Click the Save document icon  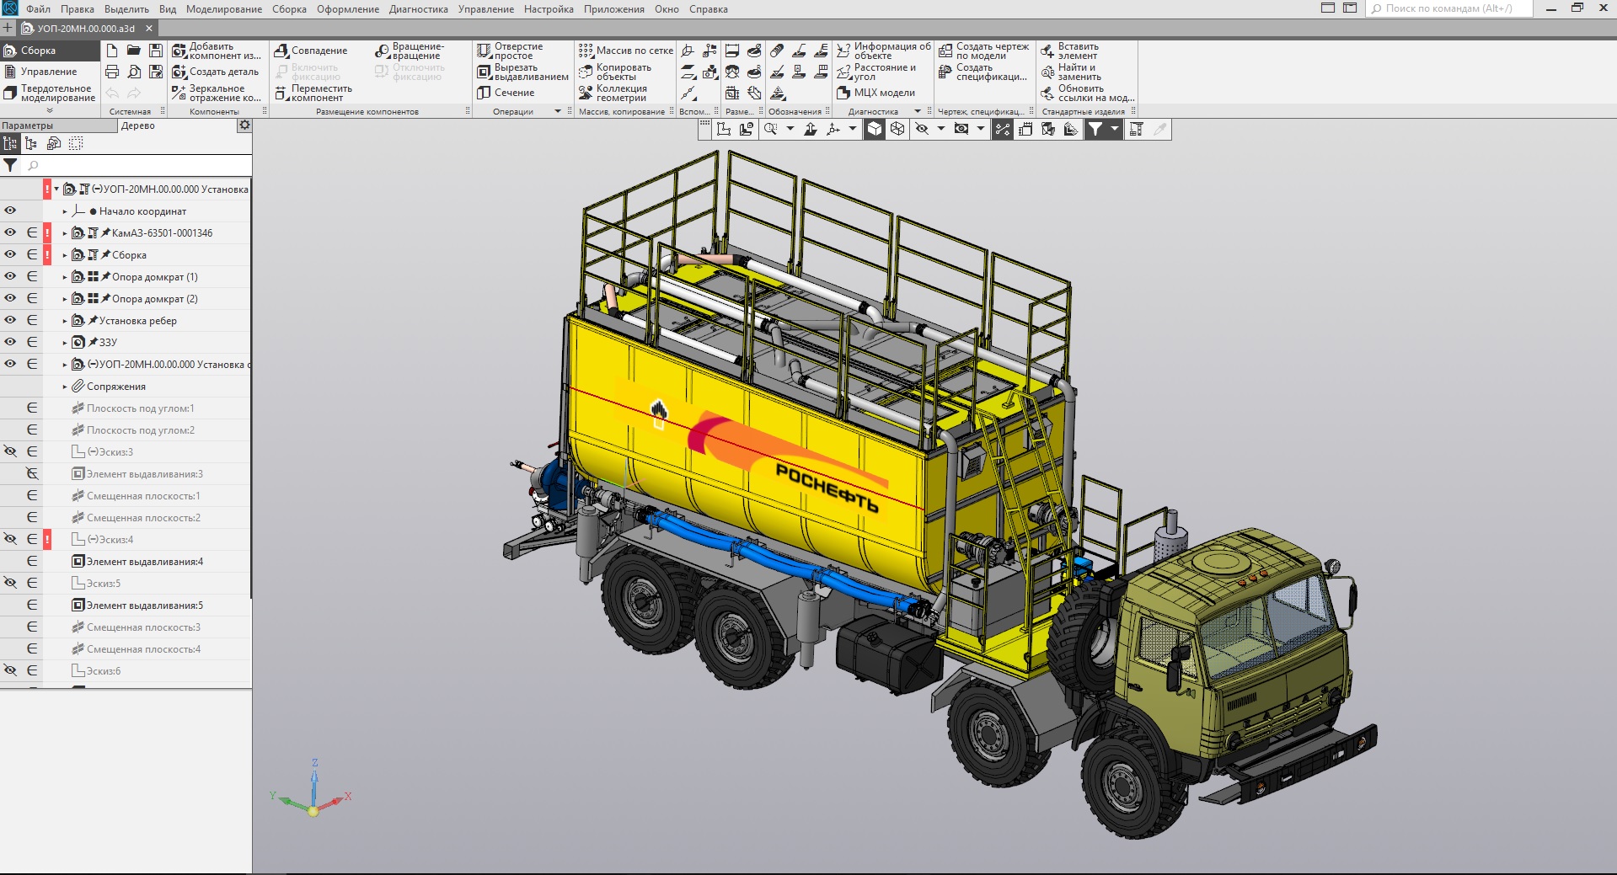[x=155, y=51]
